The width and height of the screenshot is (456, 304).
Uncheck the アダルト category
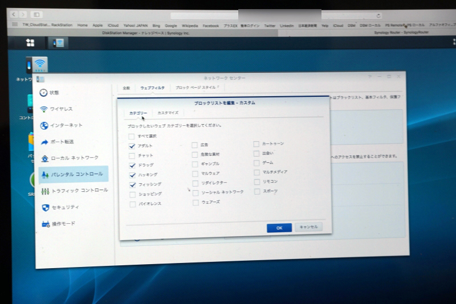pos(132,146)
